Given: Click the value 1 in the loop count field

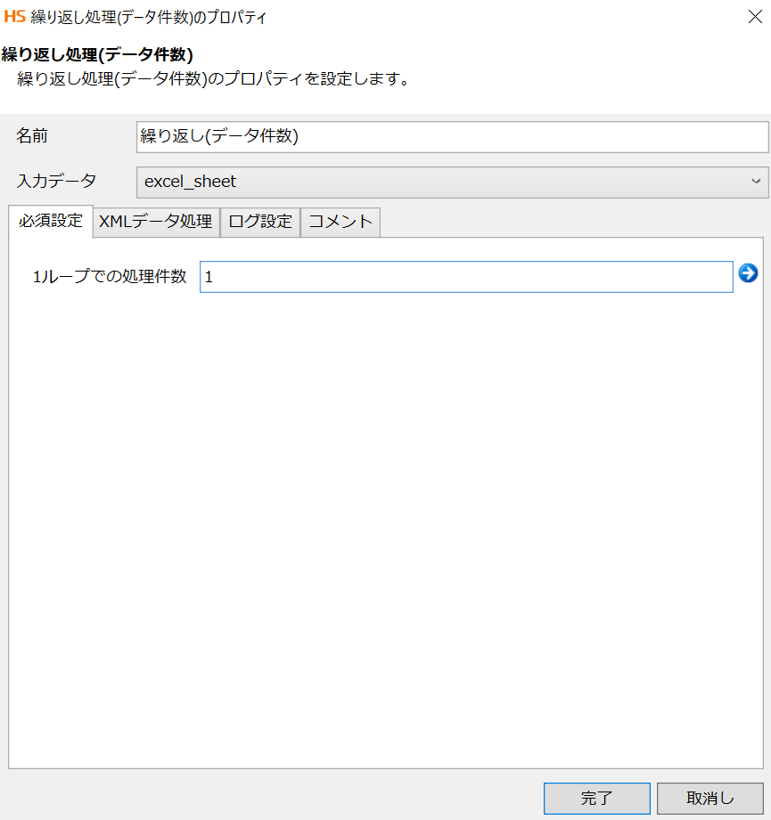Looking at the screenshot, I should click(209, 277).
